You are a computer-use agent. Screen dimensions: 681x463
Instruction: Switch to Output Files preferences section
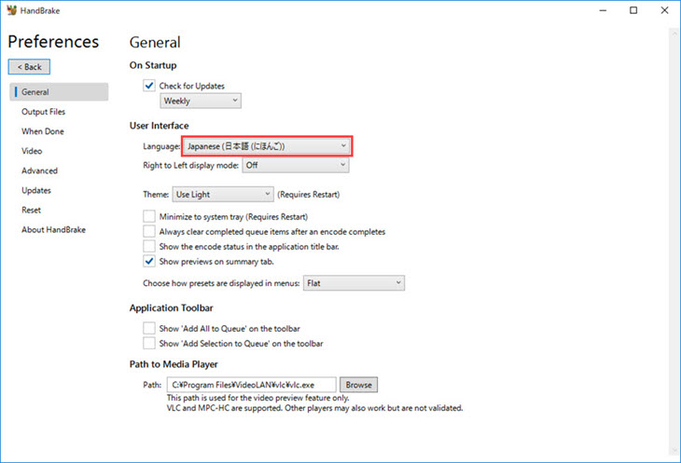[x=43, y=112]
